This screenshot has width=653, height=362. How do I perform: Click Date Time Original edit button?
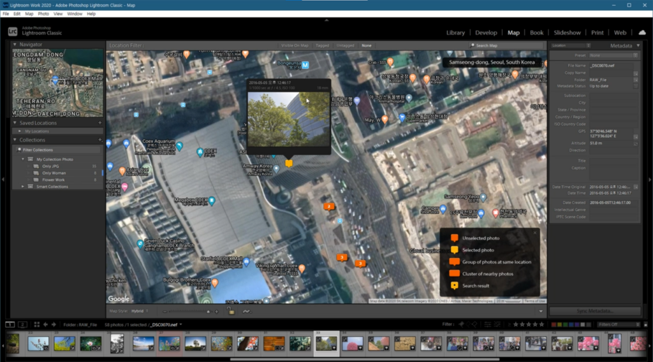pyautogui.click(x=636, y=187)
